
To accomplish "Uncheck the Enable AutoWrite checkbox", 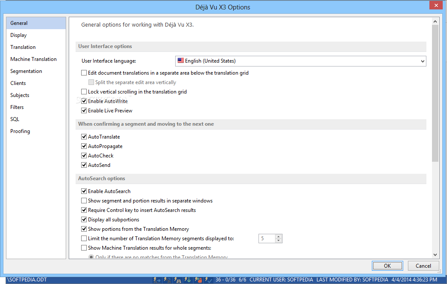I will (84, 101).
